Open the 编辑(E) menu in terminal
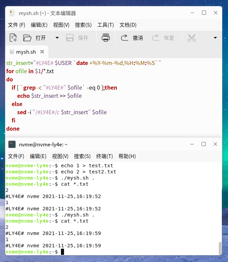228x262 pixels. [38, 156]
